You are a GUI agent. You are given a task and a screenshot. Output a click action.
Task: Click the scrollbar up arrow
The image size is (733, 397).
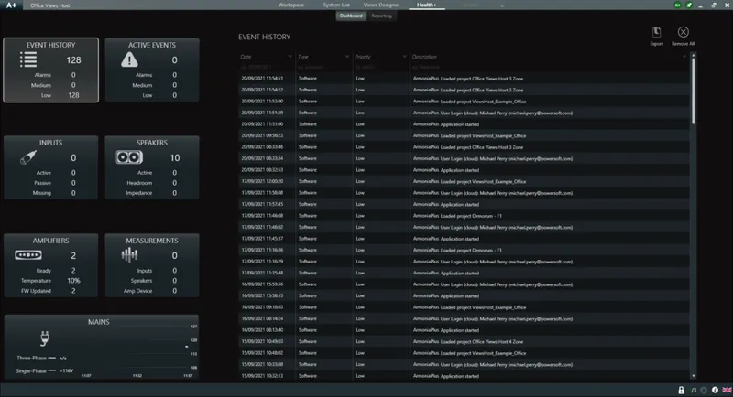click(694, 55)
